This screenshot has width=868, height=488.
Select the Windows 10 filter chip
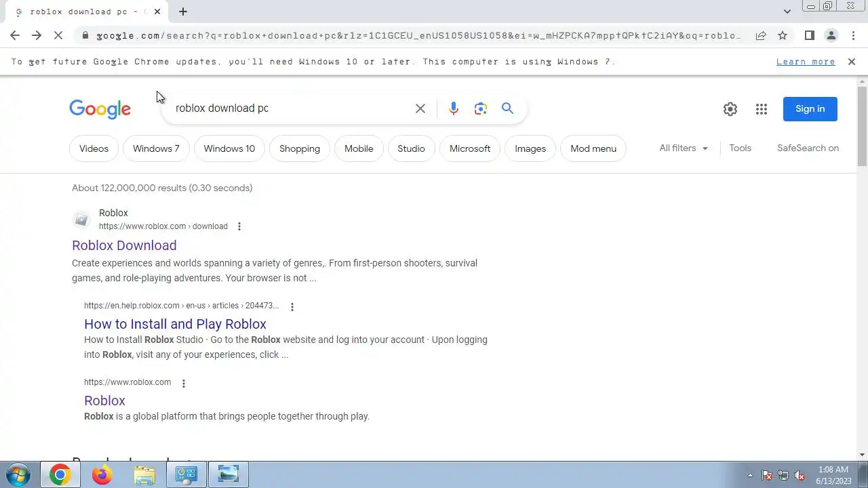[x=229, y=148]
